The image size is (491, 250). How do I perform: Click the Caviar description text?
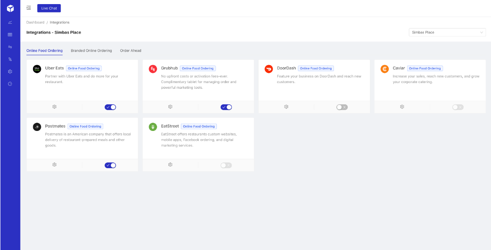[x=436, y=79]
